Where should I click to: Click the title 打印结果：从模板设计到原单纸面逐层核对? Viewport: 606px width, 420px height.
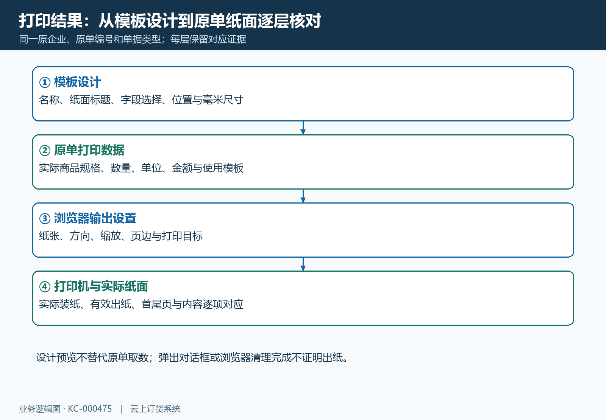pyautogui.click(x=170, y=21)
